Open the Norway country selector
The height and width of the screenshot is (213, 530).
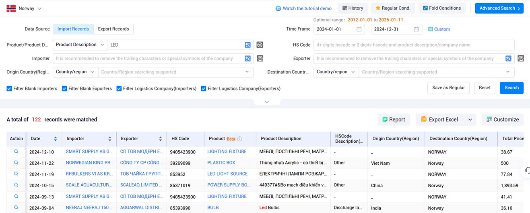[24, 8]
